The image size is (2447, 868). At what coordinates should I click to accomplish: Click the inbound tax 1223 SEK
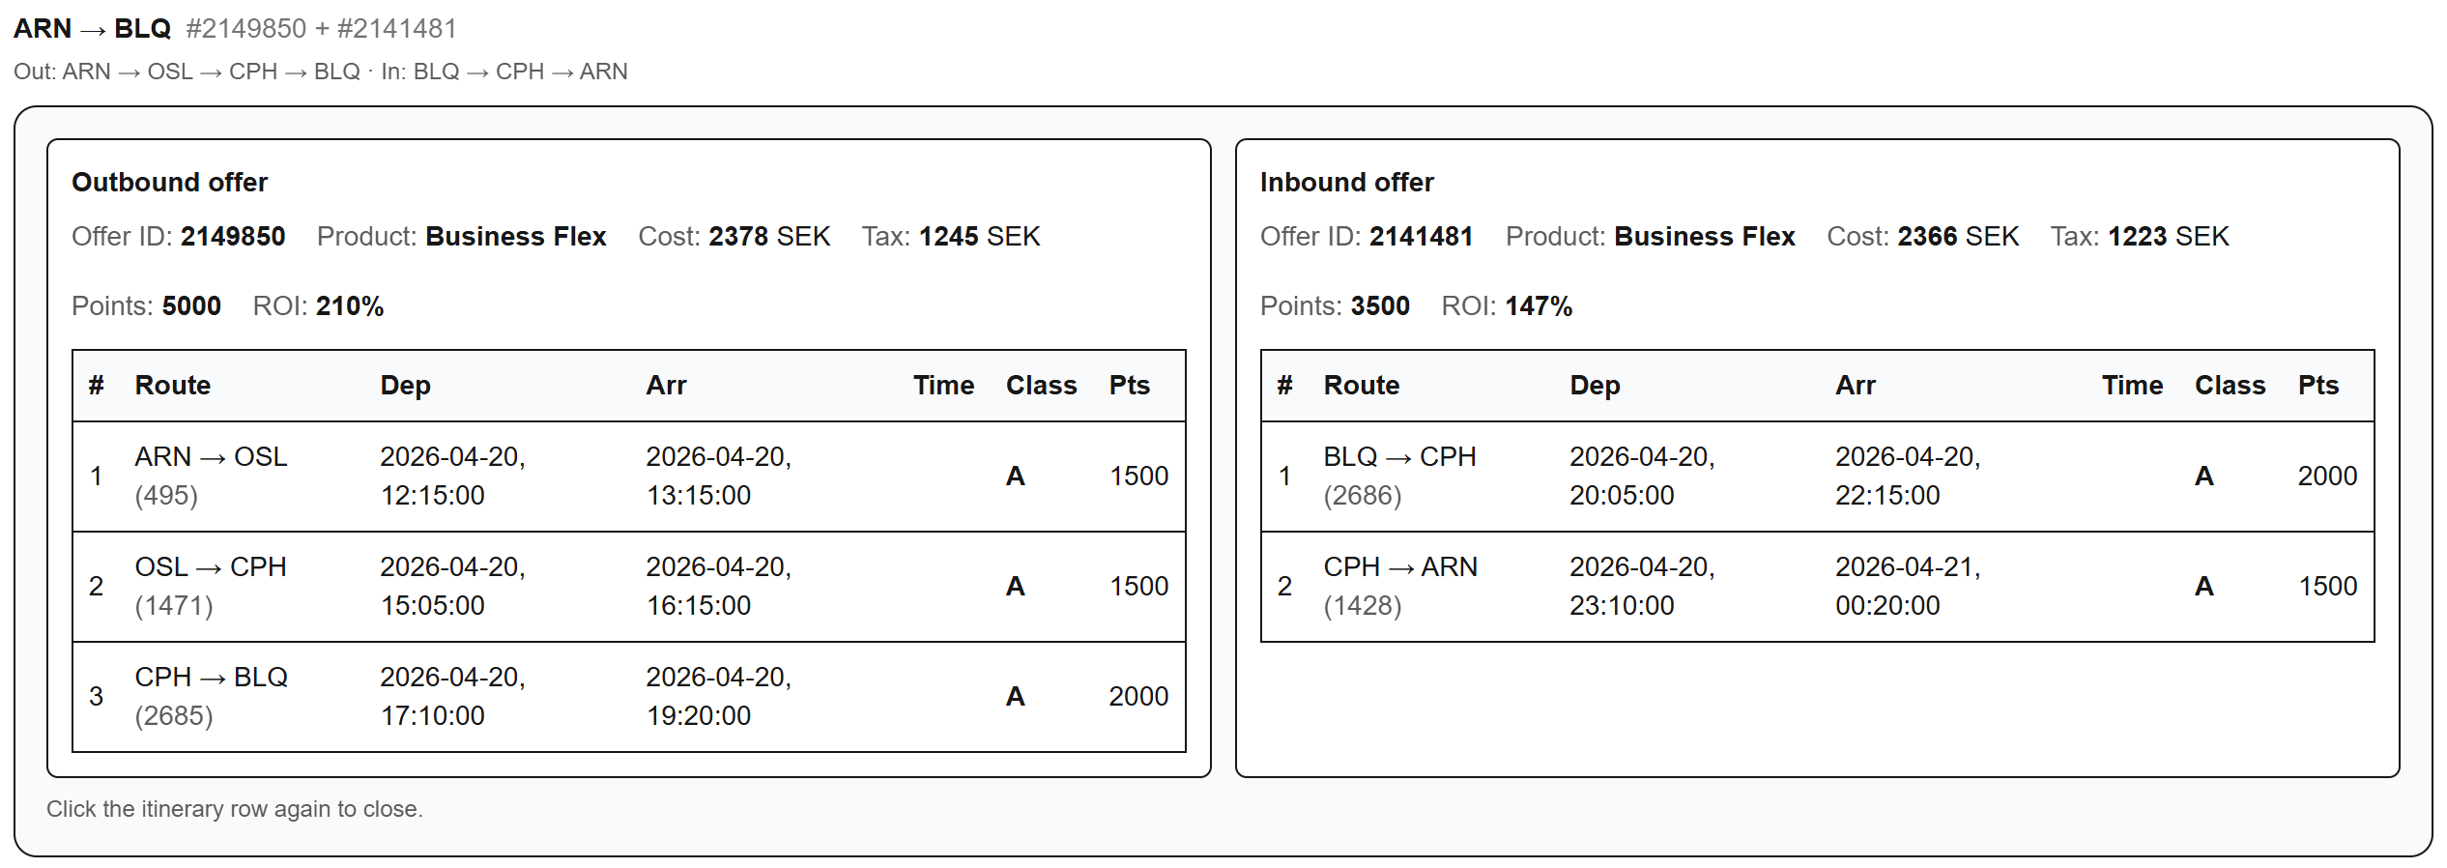point(2168,237)
